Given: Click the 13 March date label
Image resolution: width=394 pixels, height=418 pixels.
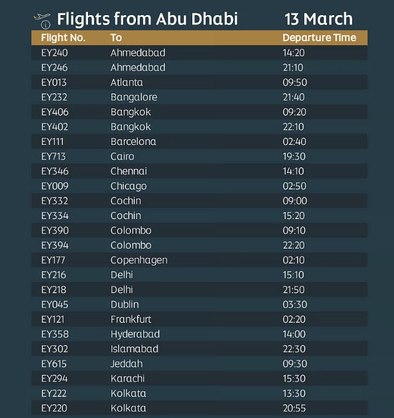Looking at the screenshot, I should (319, 19).
